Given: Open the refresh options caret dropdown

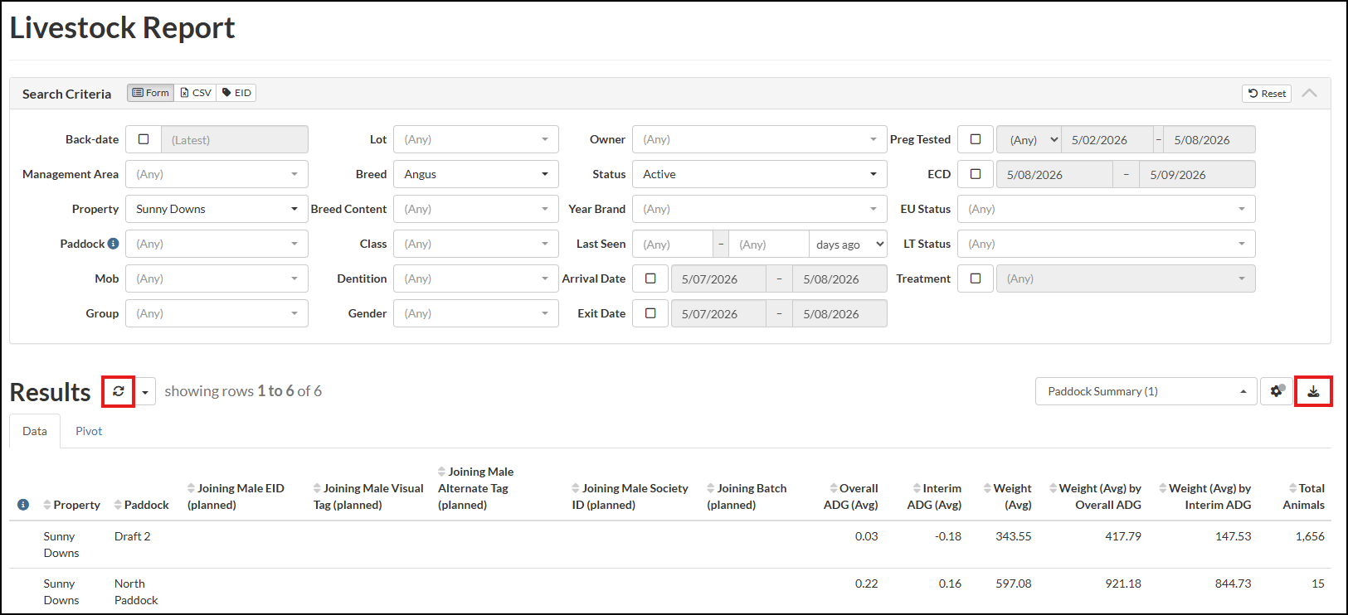Looking at the screenshot, I should click(x=145, y=391).
